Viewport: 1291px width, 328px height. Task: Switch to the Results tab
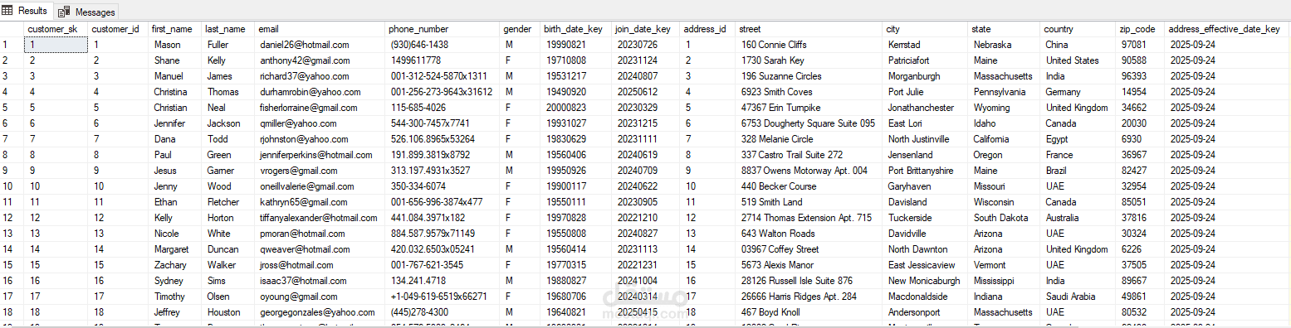pos(26,11)
